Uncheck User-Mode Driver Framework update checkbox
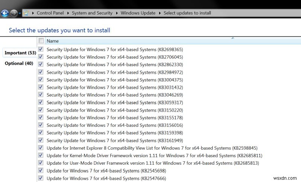 coord(41,163)
